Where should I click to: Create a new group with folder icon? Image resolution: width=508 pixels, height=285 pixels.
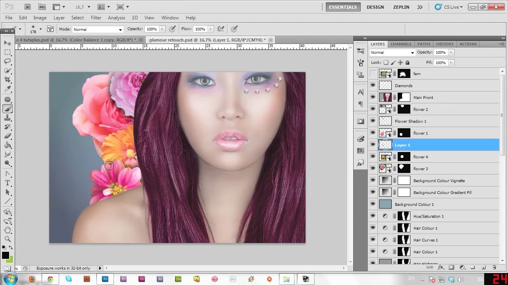472,268
